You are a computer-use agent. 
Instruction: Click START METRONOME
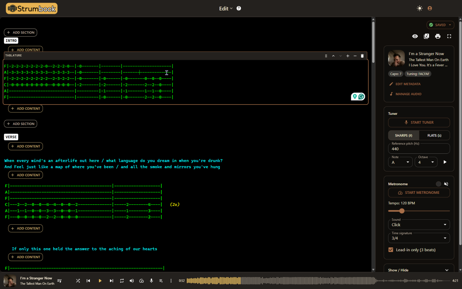(x=419, y=193)
